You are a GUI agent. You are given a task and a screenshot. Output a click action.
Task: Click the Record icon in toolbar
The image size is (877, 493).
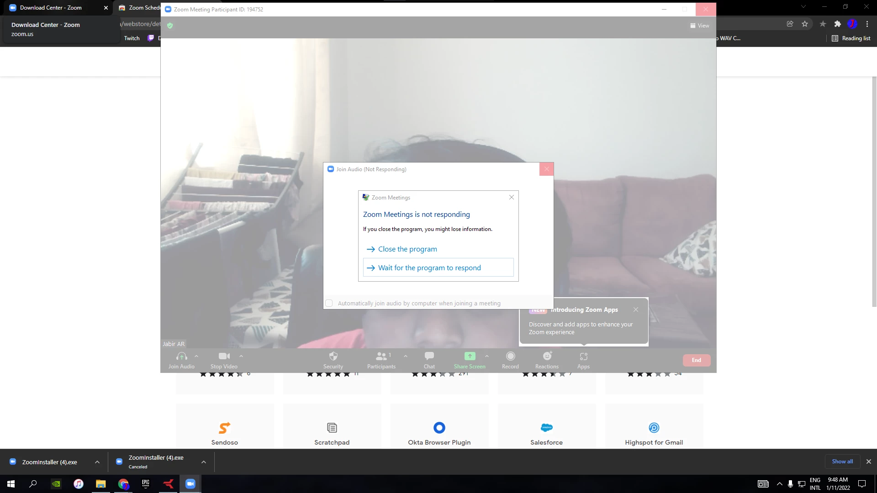pos(510,357)
